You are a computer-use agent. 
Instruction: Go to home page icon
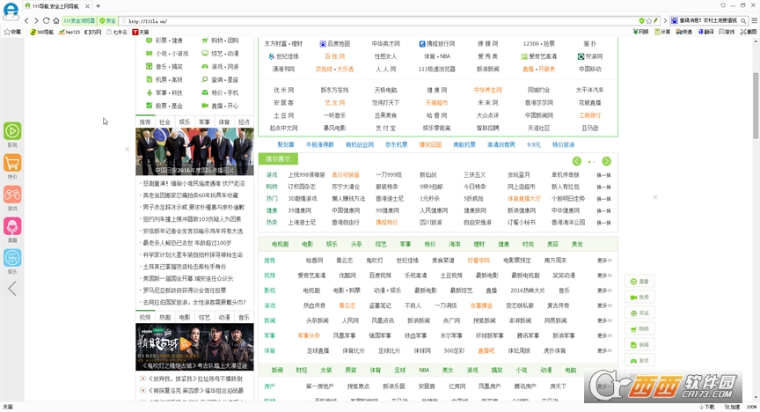coord(56,21)
